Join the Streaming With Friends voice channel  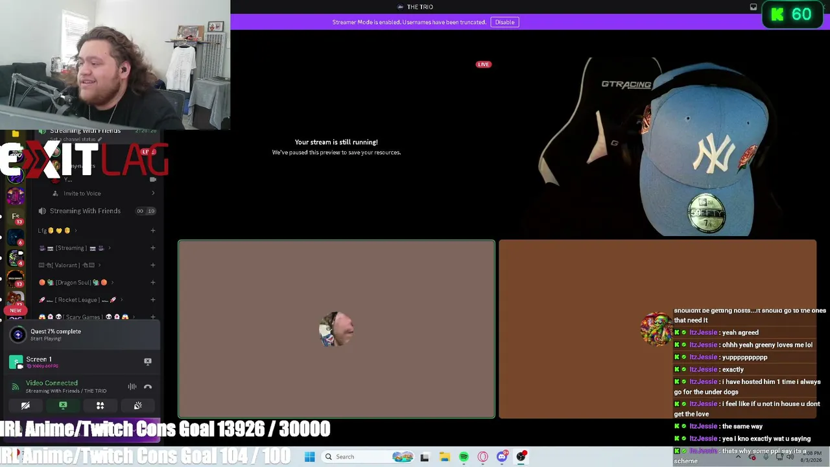(x=85, y=211)
